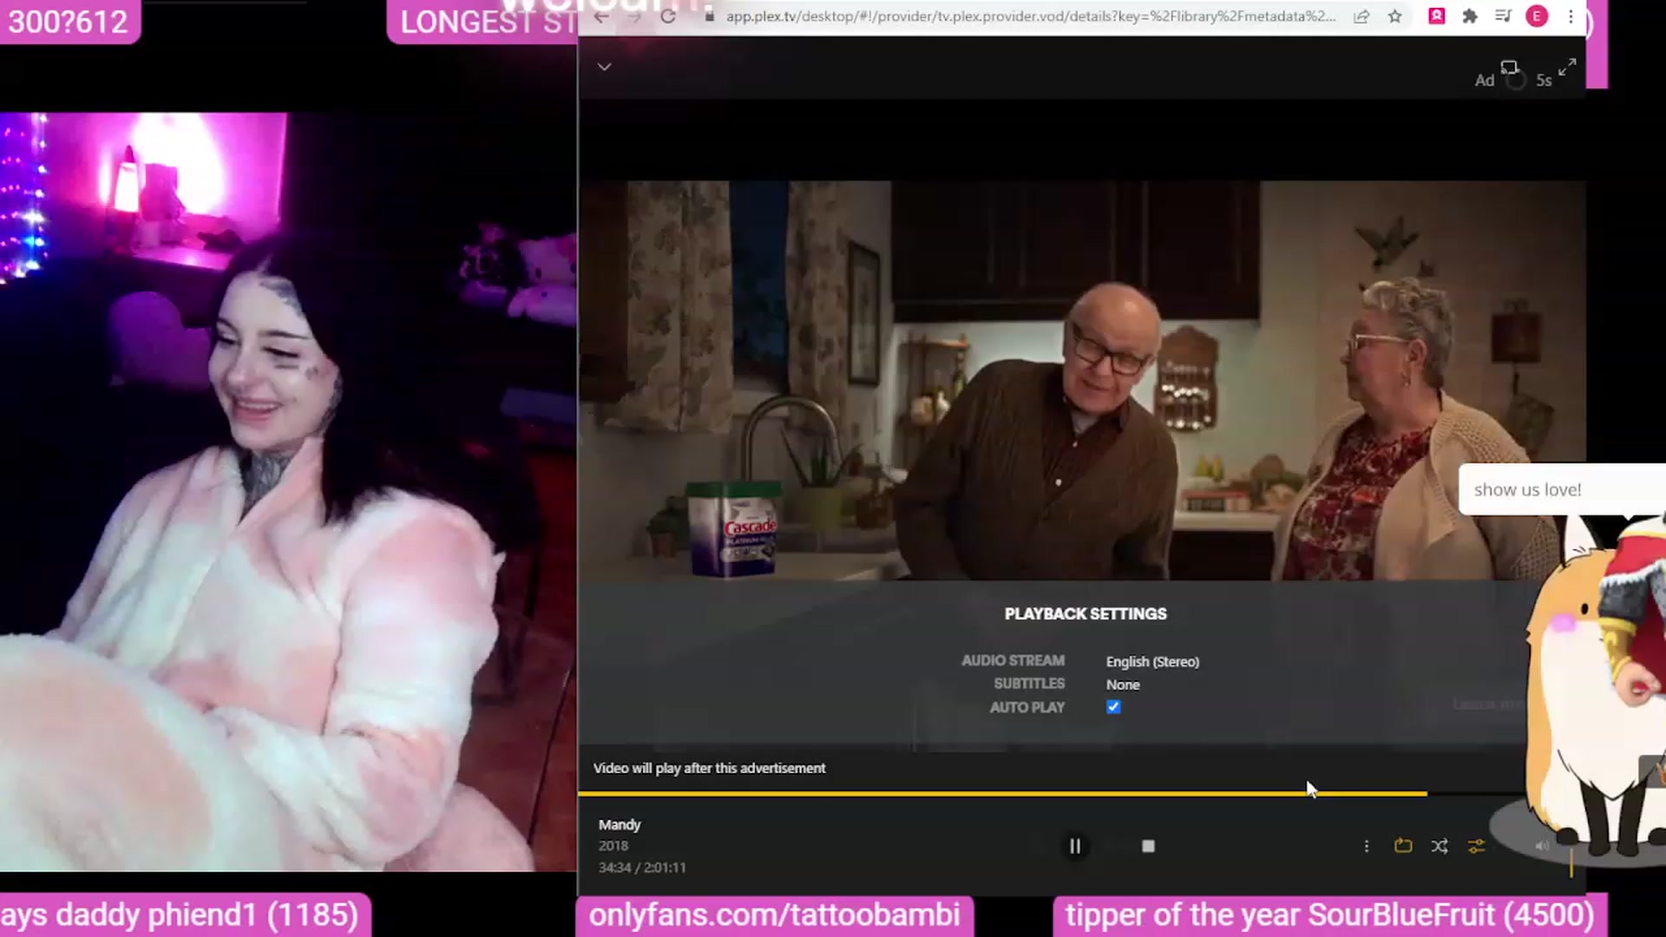Stop the Plex playback
The width and height of the screenshot is (1666, 937).
(1148, 846)
